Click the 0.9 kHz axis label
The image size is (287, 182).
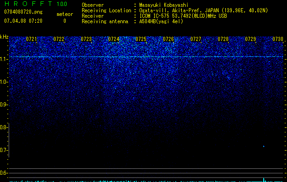coord(4,105)
